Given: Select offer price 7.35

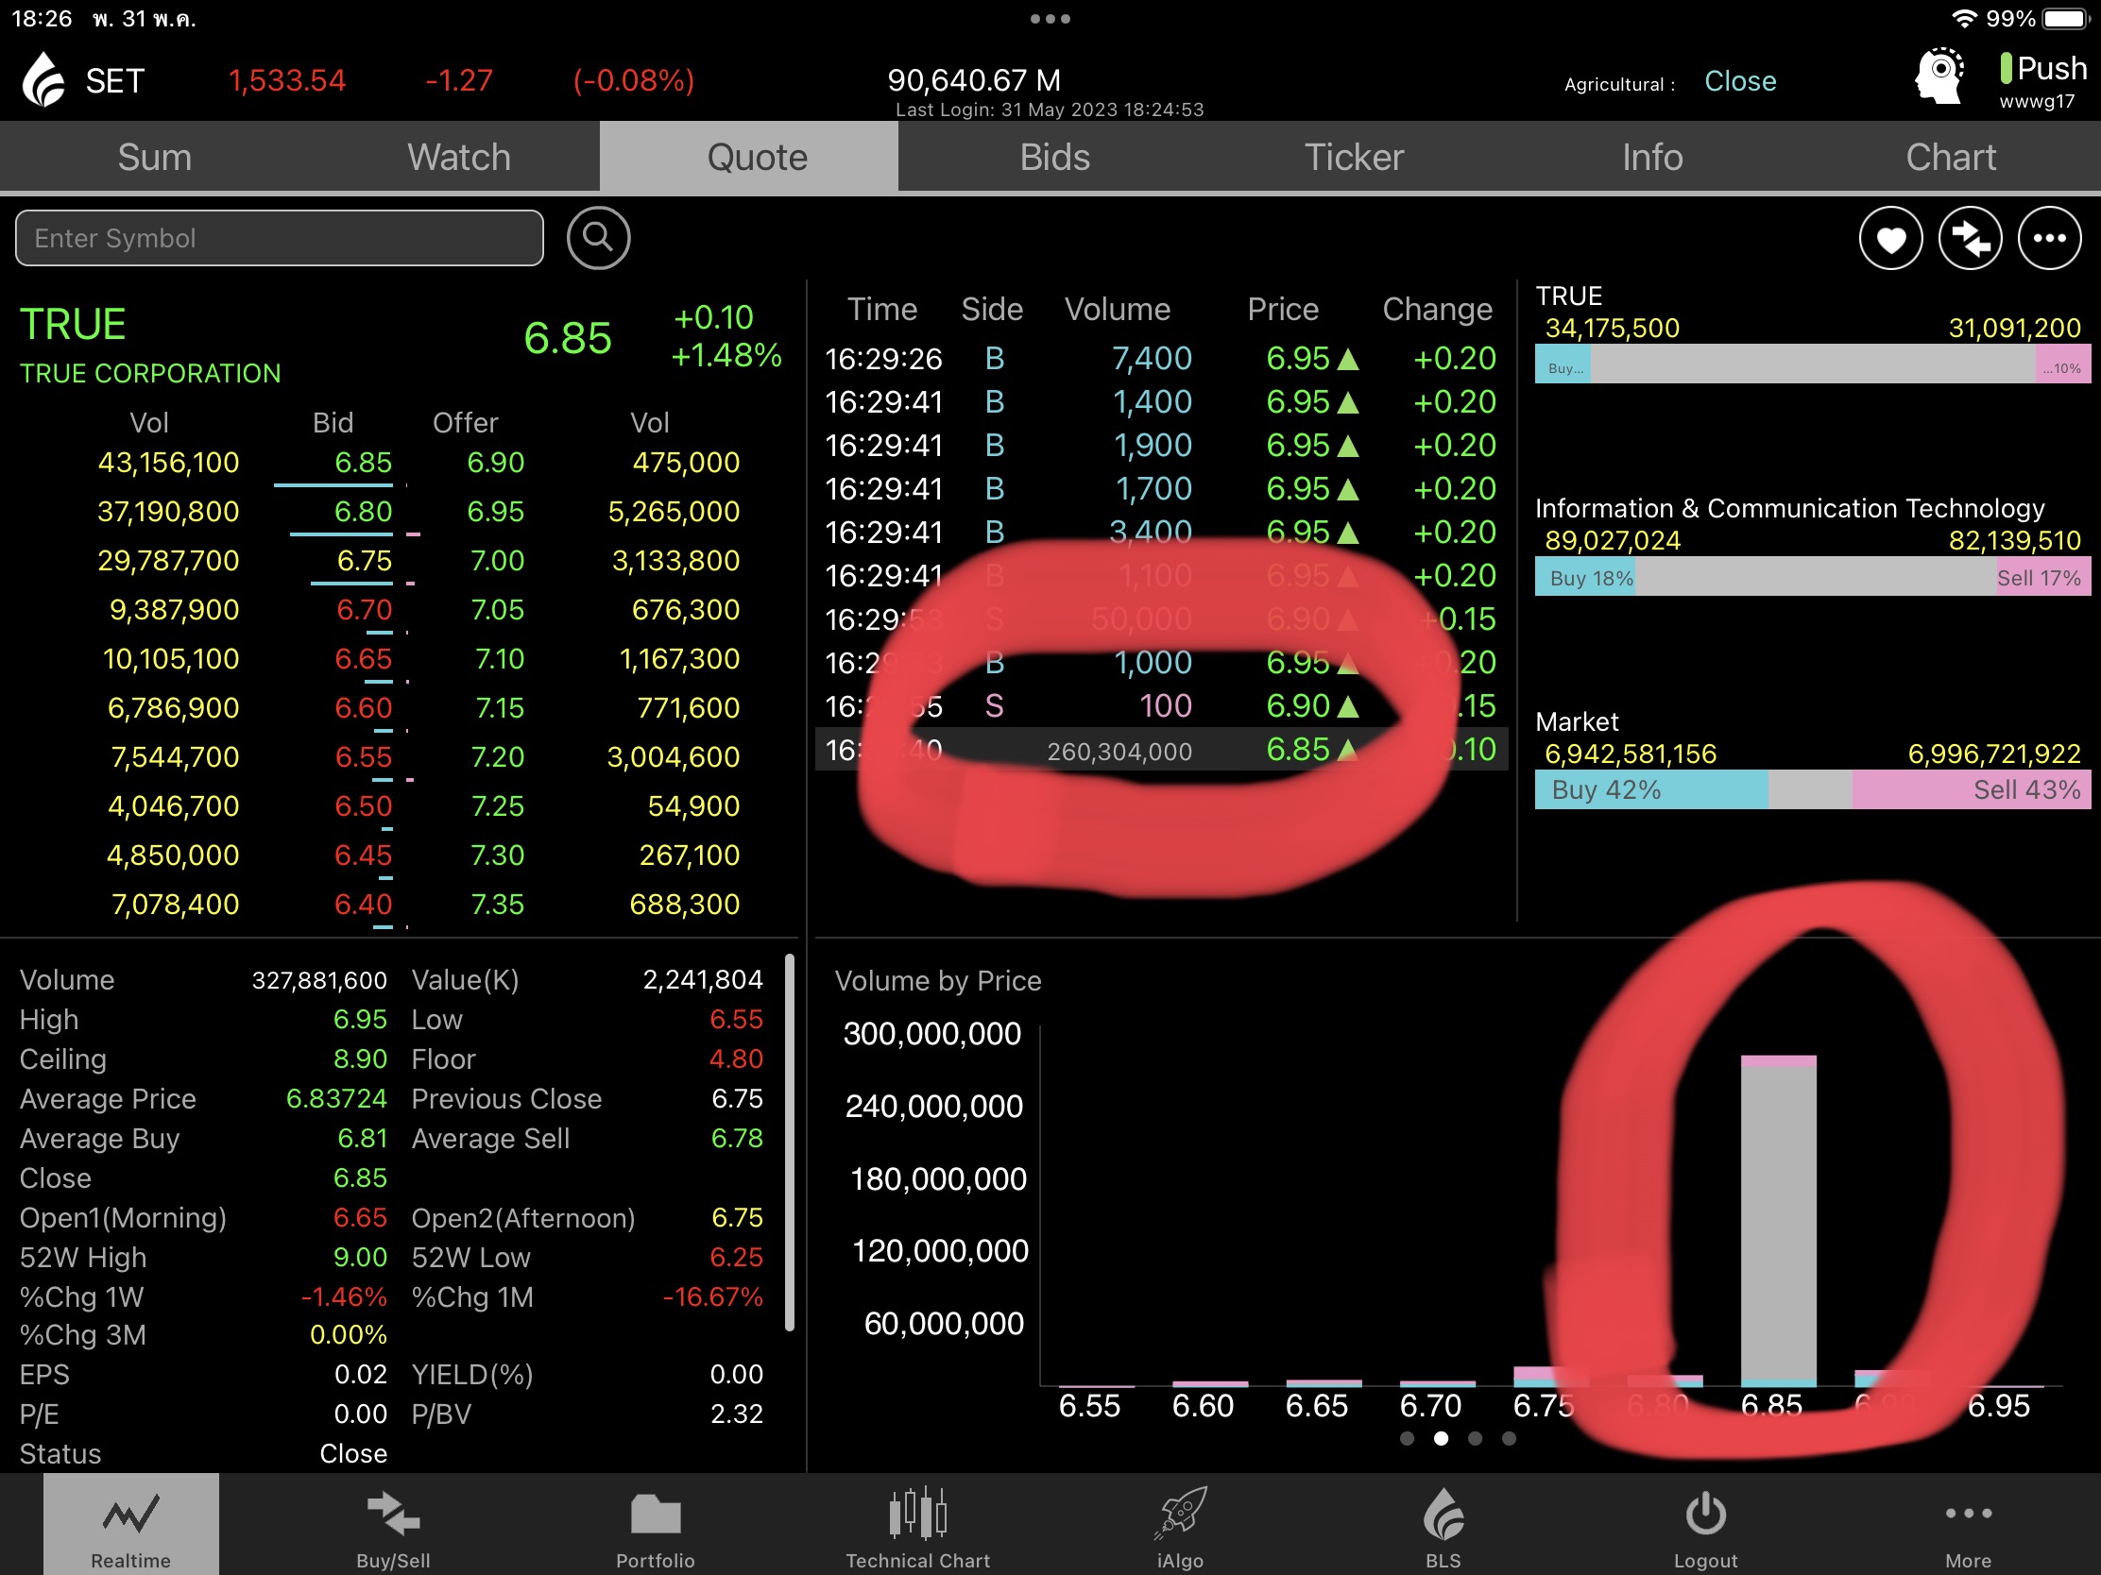Looking at the screenshot, I should [497, 905].
